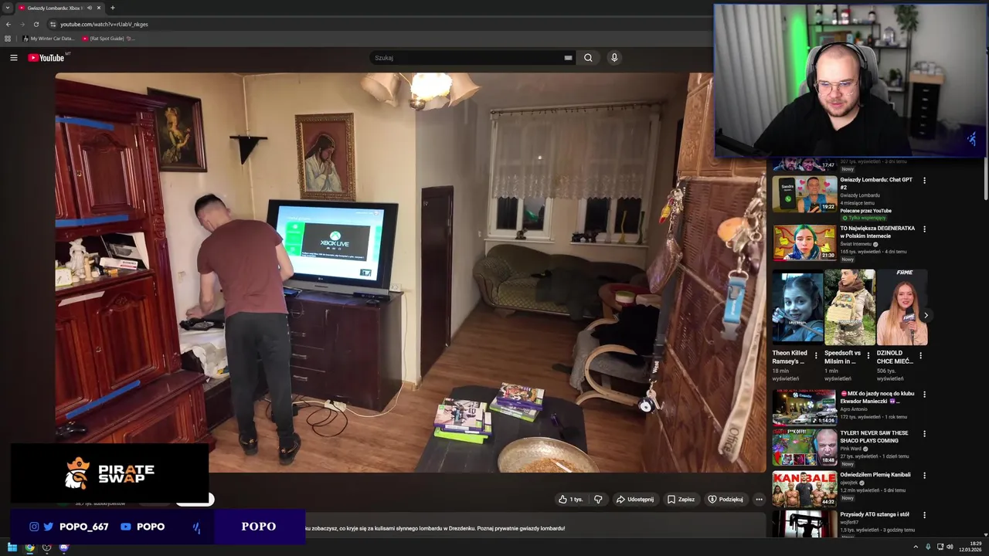Open site information icon in address bar
The image size is (989, 556).
click(x=53, y=24)
